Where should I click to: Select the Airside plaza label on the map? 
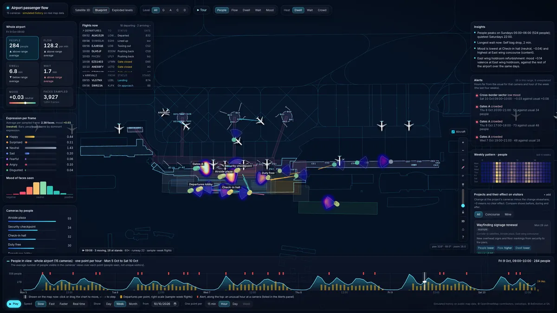(224, 171)
